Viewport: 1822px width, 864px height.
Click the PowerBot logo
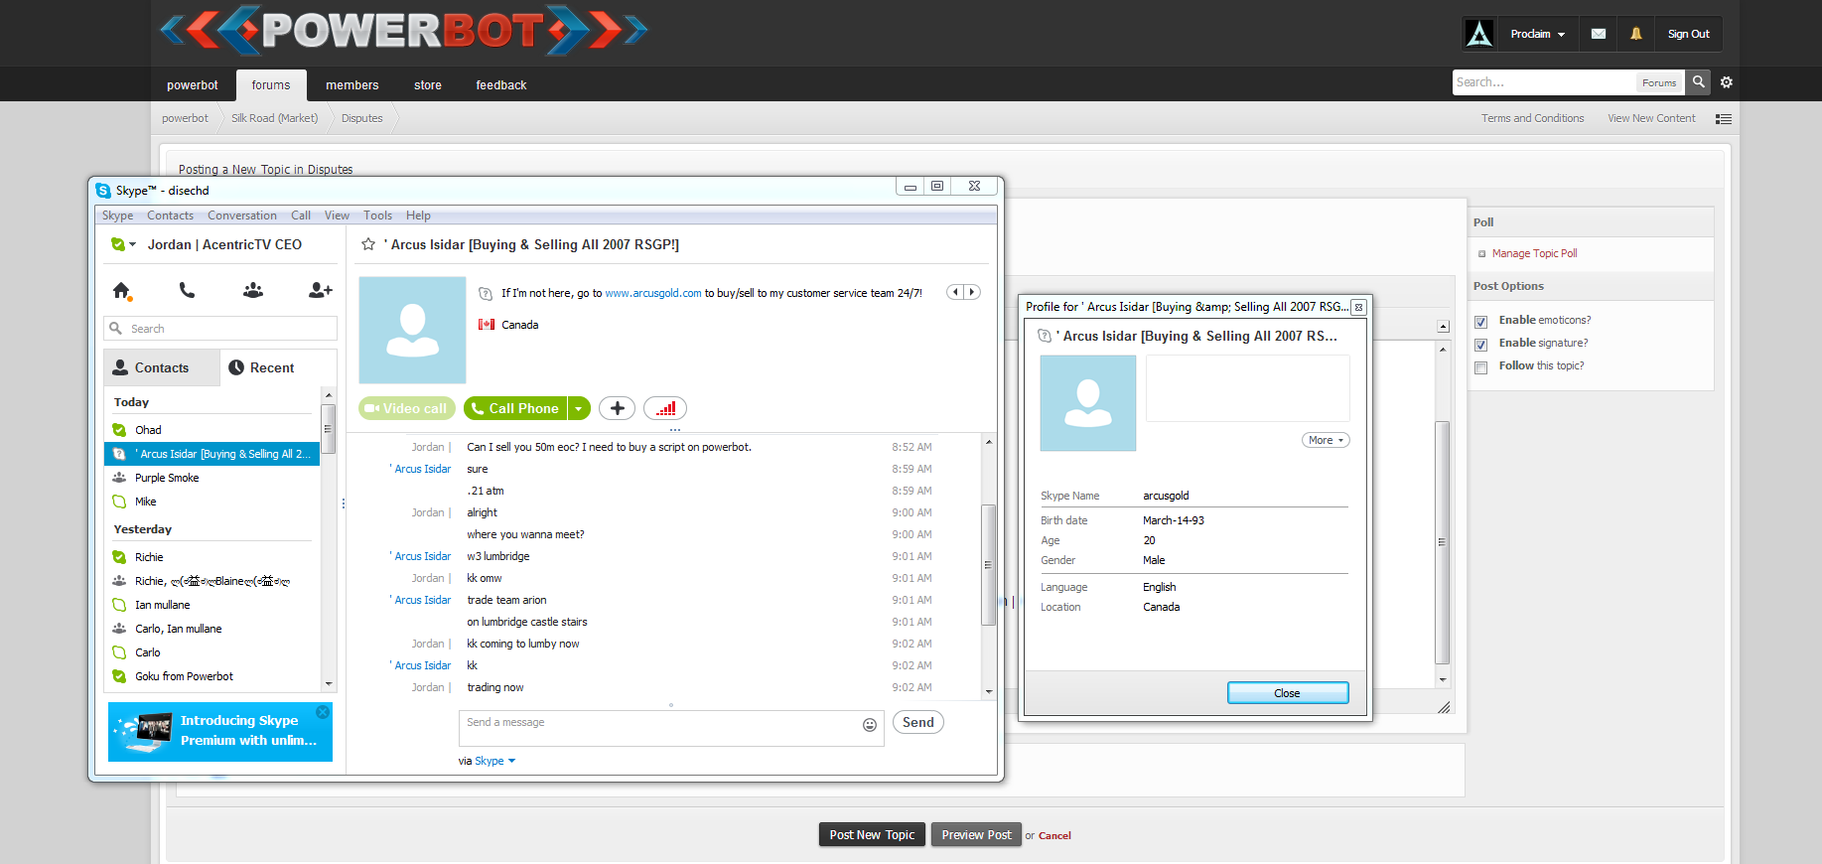pyautogui.click(x=404, y=30)
